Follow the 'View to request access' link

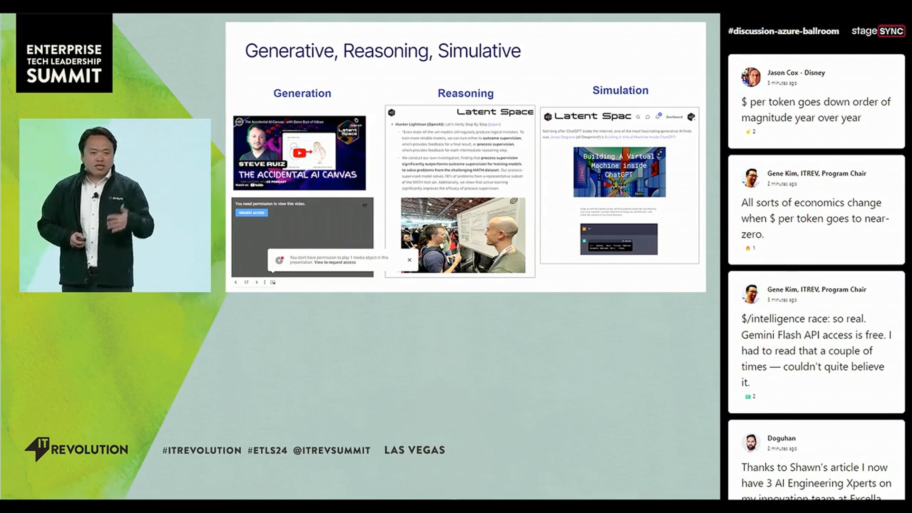335,262
